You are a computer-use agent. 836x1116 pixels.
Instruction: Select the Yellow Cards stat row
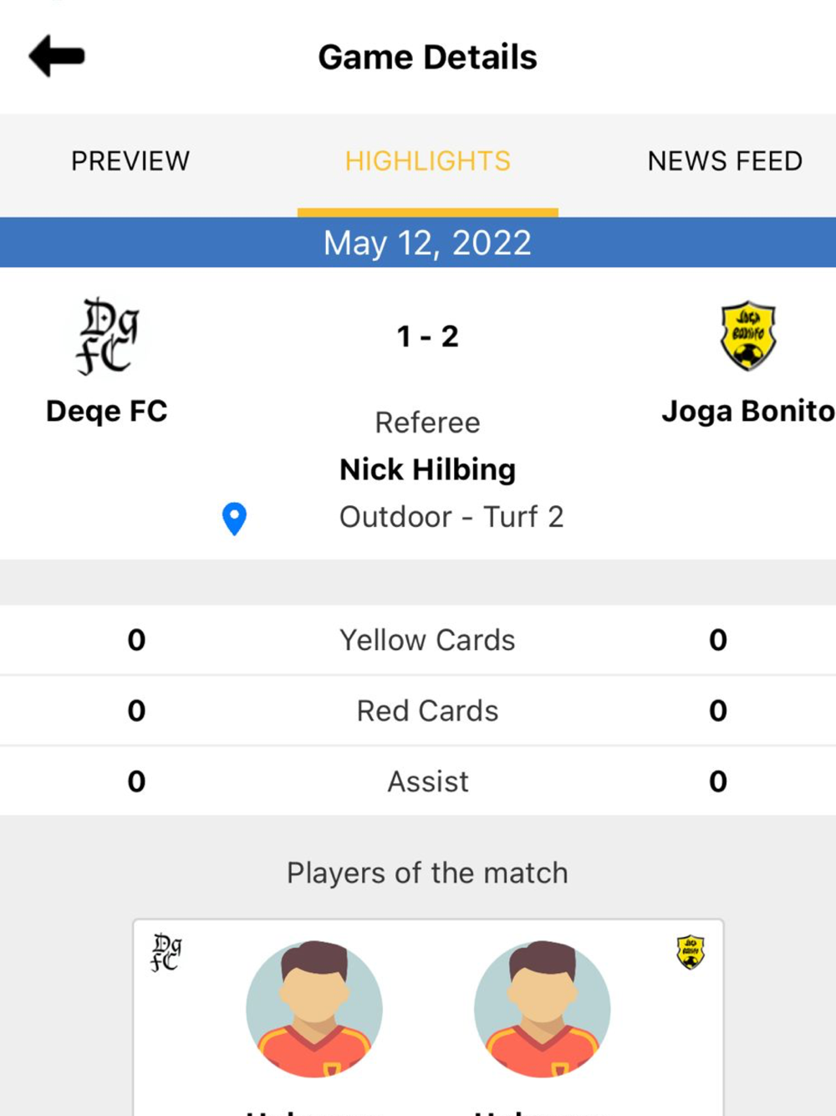click(x=418, y=640)
